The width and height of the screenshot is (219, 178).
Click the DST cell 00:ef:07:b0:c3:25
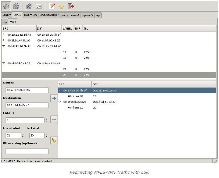point(48,40)
